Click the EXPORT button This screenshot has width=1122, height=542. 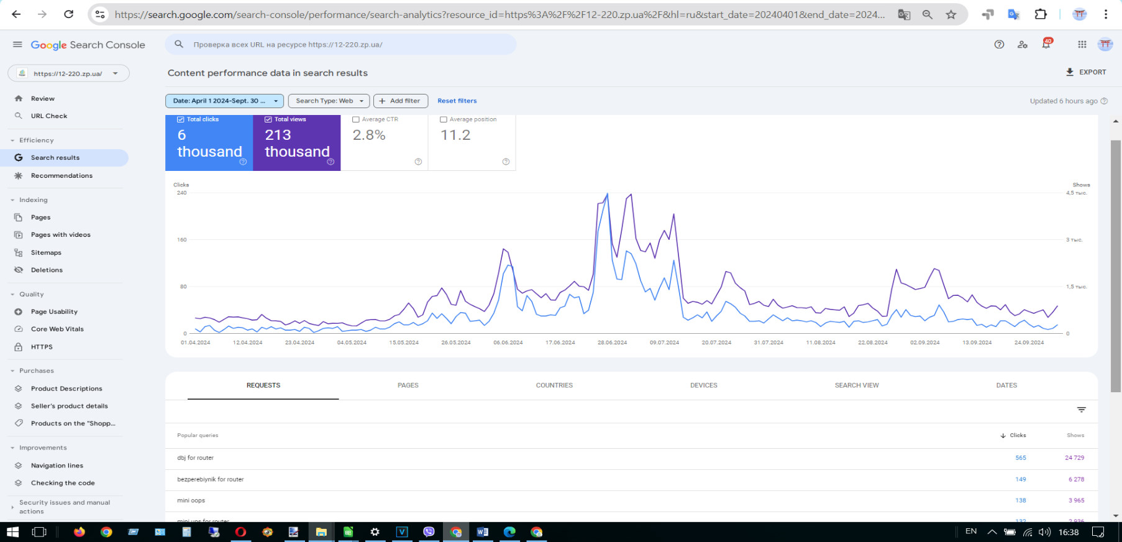[x=1086, y=72]
